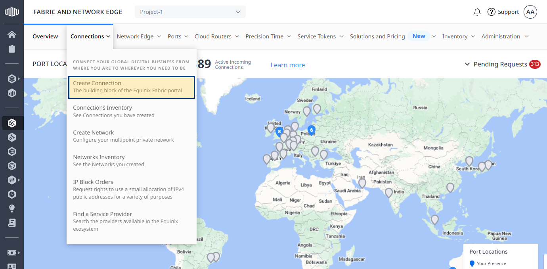This screenshot has width=547, height=269.
Task: Switch to the Overview tab
Action: click(x=45, y=36)
